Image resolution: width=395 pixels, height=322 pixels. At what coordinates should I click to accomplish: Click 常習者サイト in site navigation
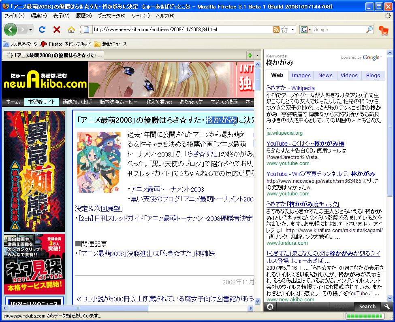[42, 102]
